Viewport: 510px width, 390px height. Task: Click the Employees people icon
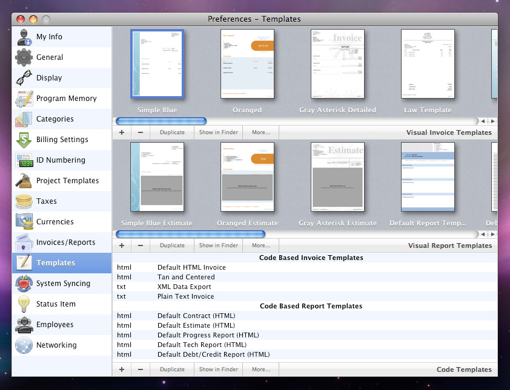coord(24,325)
